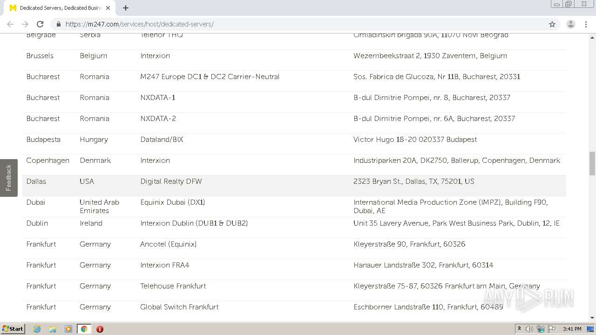Select the NXDATA-1 data center cell
Screen dimensions: 596x335
[x=158, y=98]
